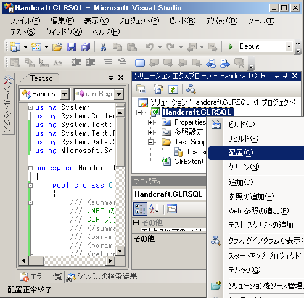Click the Save All toolbar icon
The image size is (304, 298).
click(86, 47)
